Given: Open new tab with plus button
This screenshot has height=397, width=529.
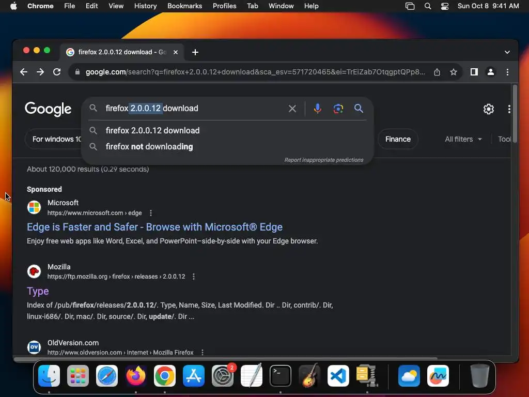Looking at the screenshot, I should 195,52.
